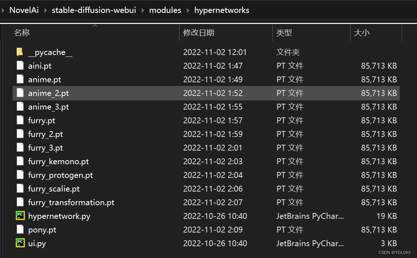The height and width of the screenshot is (258, 417).
Task: Click the file icon next to pony.pt
Action: pos(20,230)
